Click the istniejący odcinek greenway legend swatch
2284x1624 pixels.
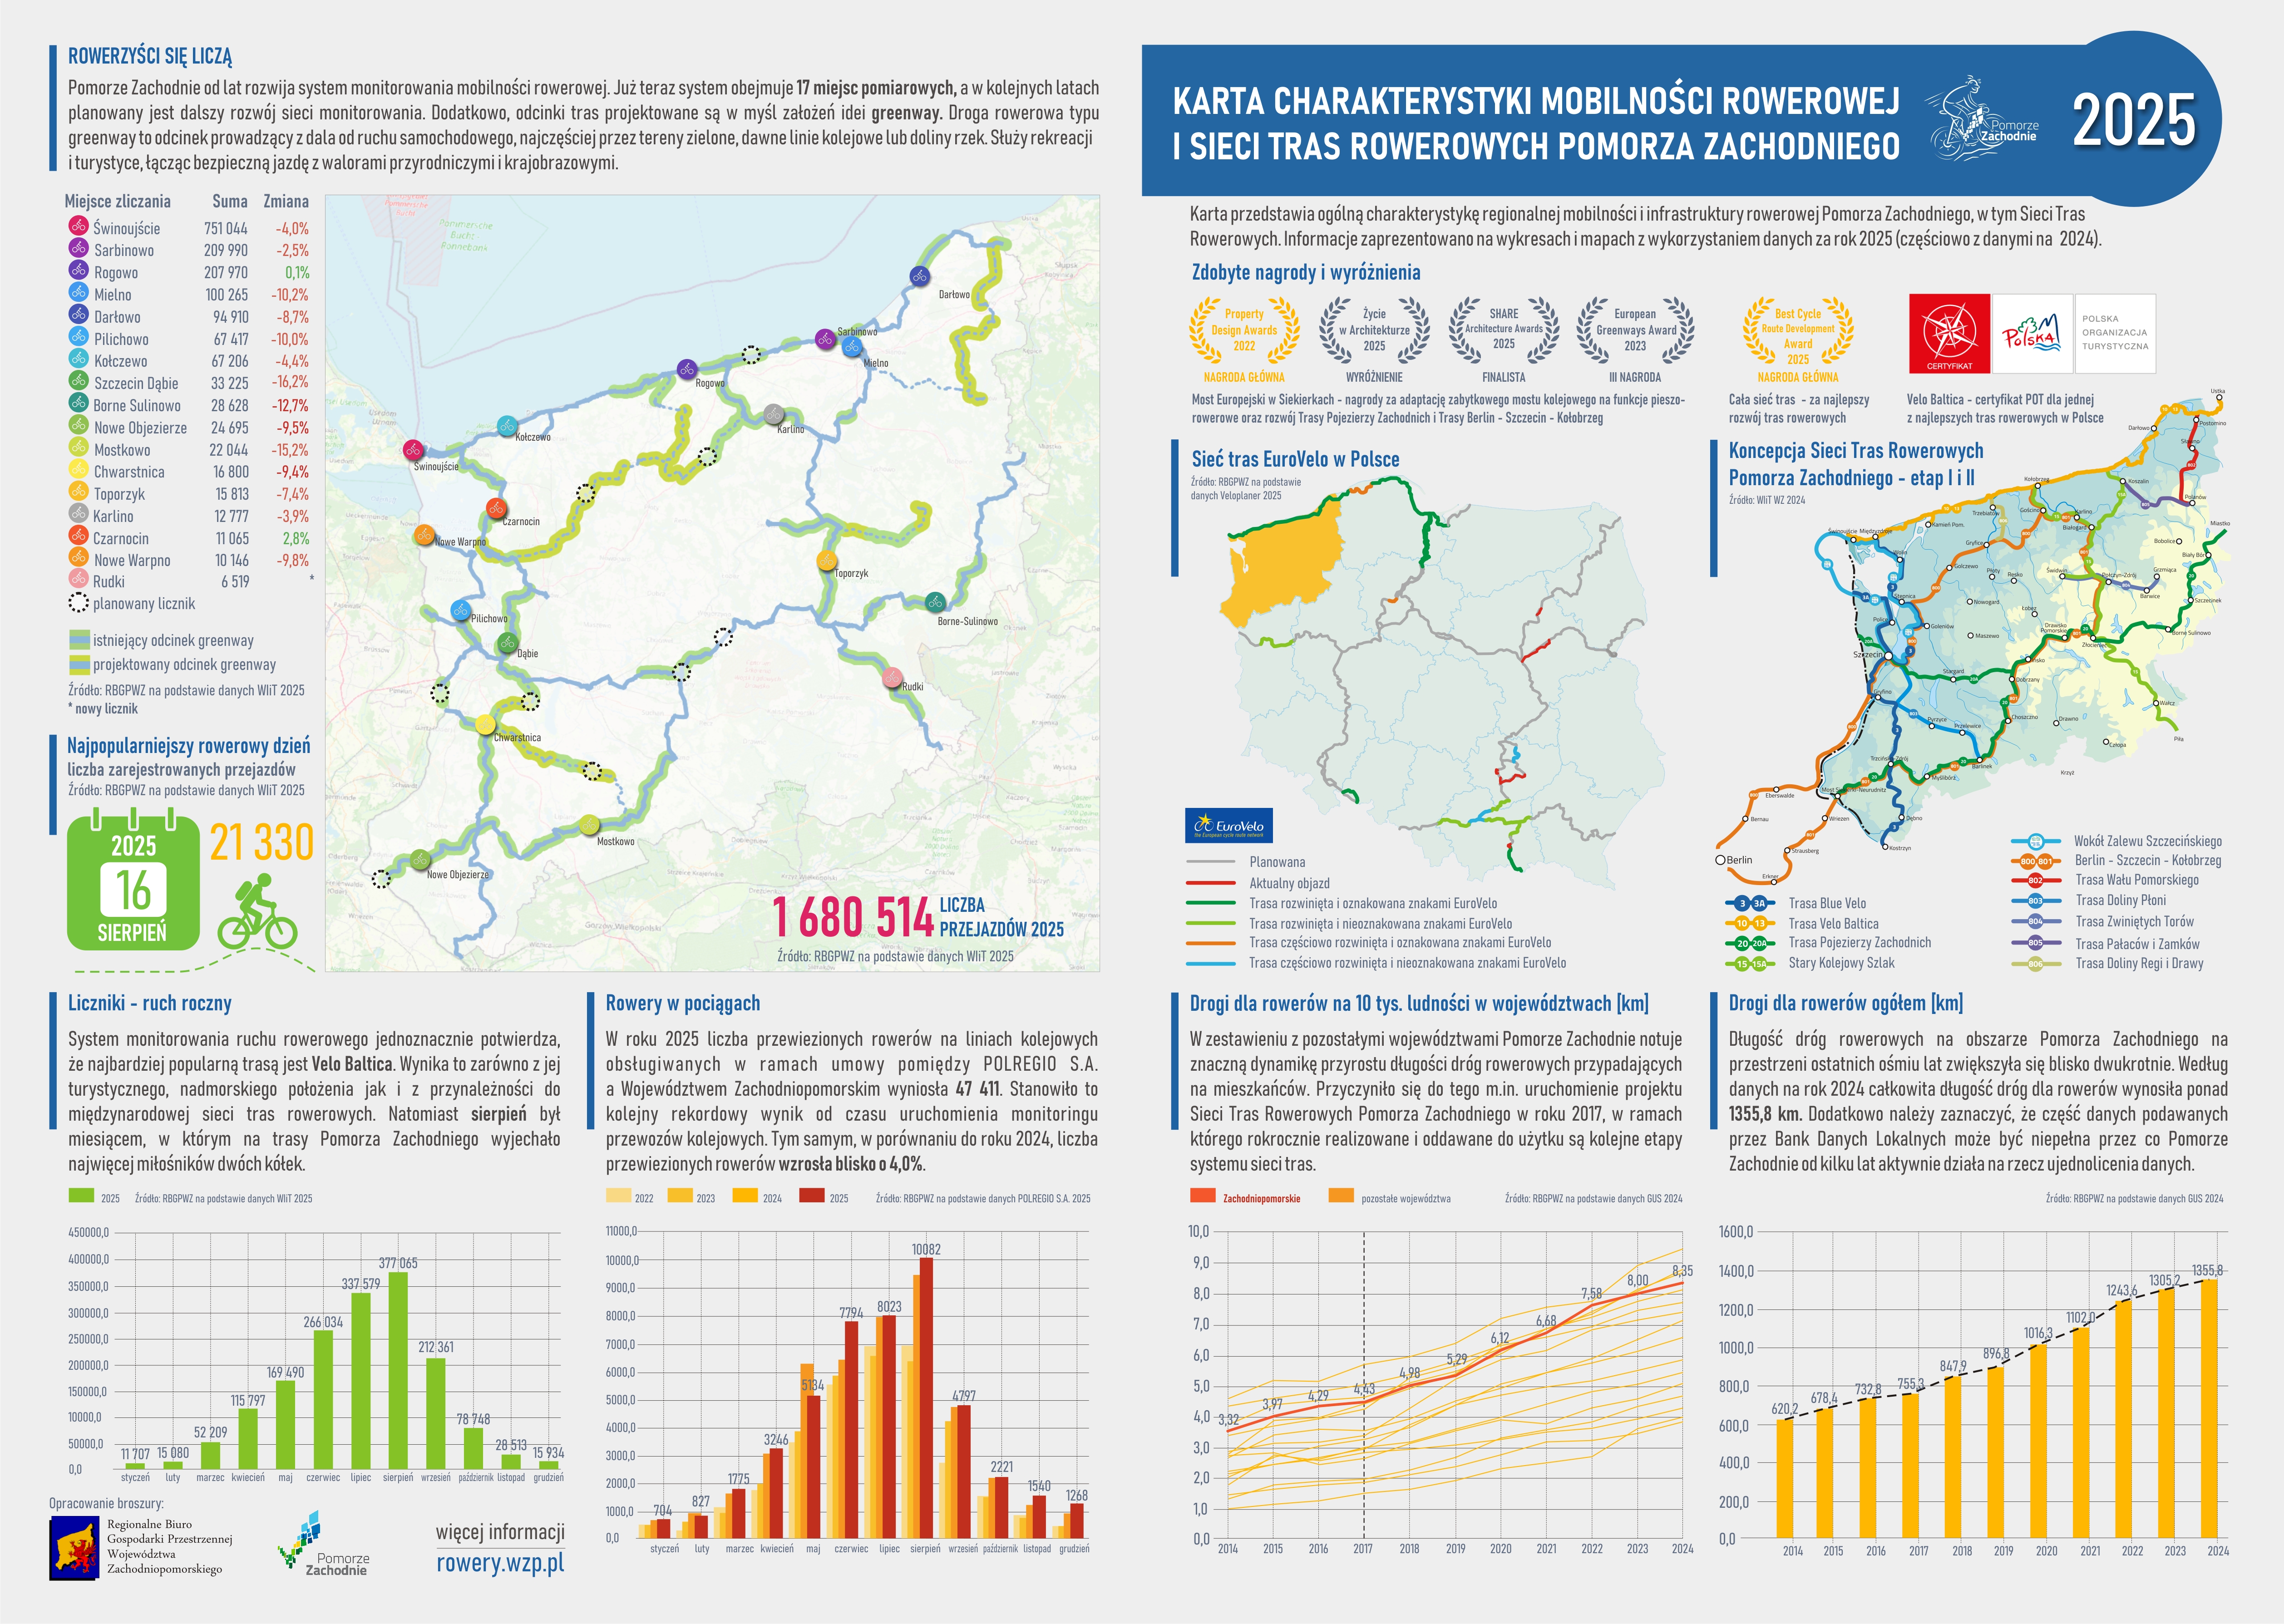tap(79, 640)
